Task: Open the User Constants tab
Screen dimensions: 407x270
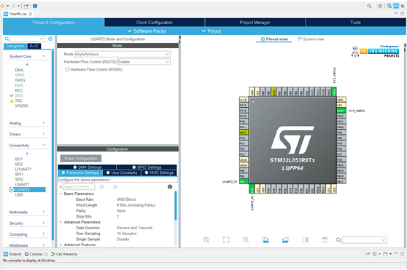Action: click(122, 172)
